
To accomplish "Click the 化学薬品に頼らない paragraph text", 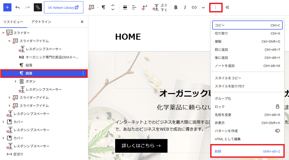I will pos(184,107).
